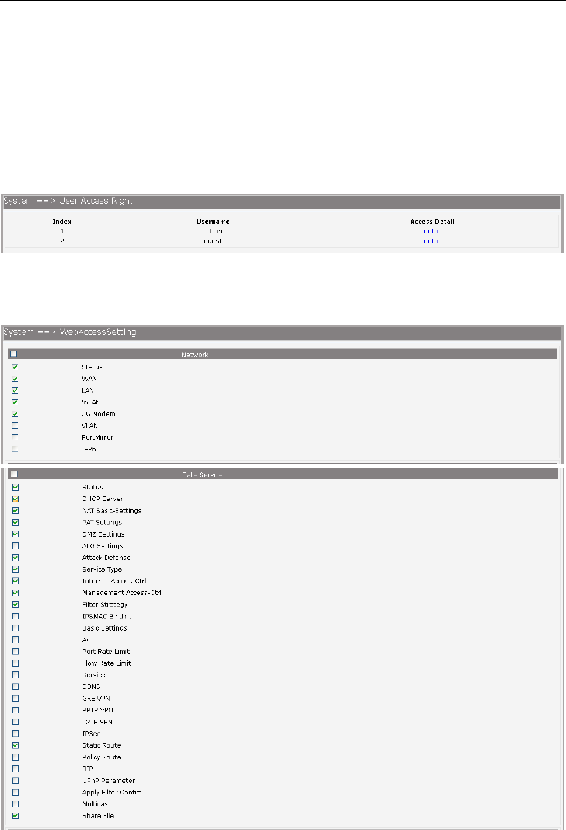Enable the IPv6 checkbox
Screen dimensions: 566x830
click(15, 449)
